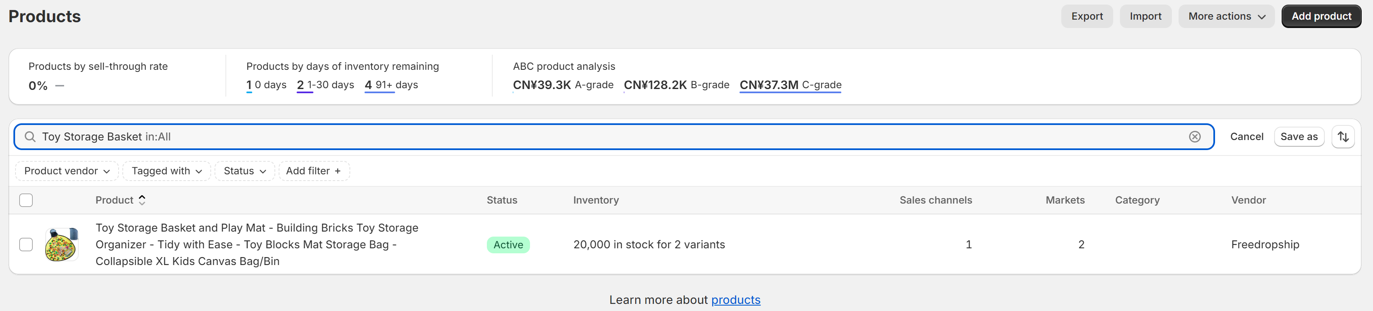The width and height of the screenshot is (1373, 311).
Task: Clear the search field with X icon
Action: tap(1195, 137)
